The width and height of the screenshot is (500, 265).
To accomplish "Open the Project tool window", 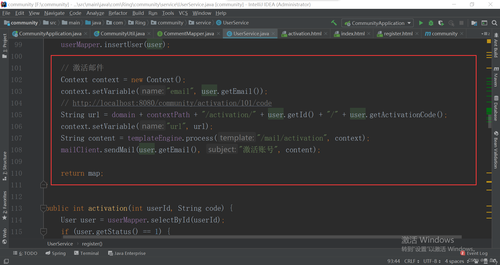I will (4, 46).
